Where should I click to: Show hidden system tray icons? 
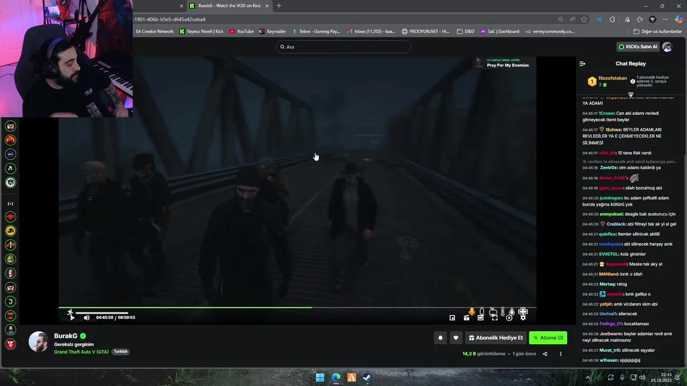588,377
